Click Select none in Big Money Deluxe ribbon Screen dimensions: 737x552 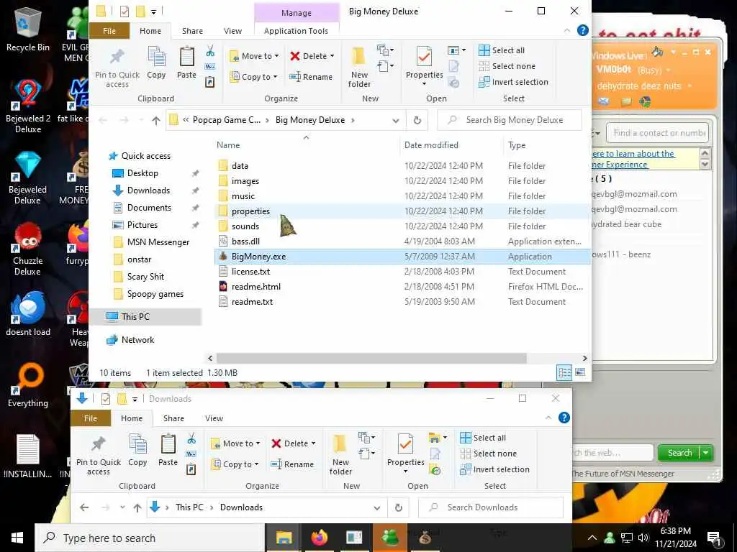click(x=507, y=66)
